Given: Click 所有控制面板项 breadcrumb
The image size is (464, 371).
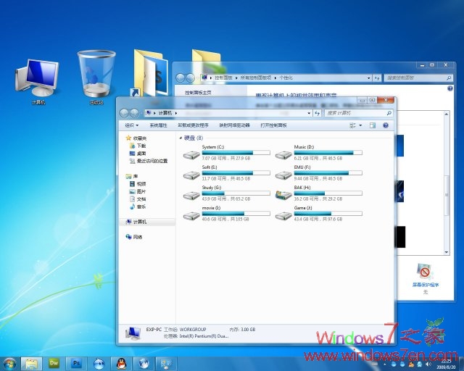Looking at the screenshot, I should coord(256,78).
